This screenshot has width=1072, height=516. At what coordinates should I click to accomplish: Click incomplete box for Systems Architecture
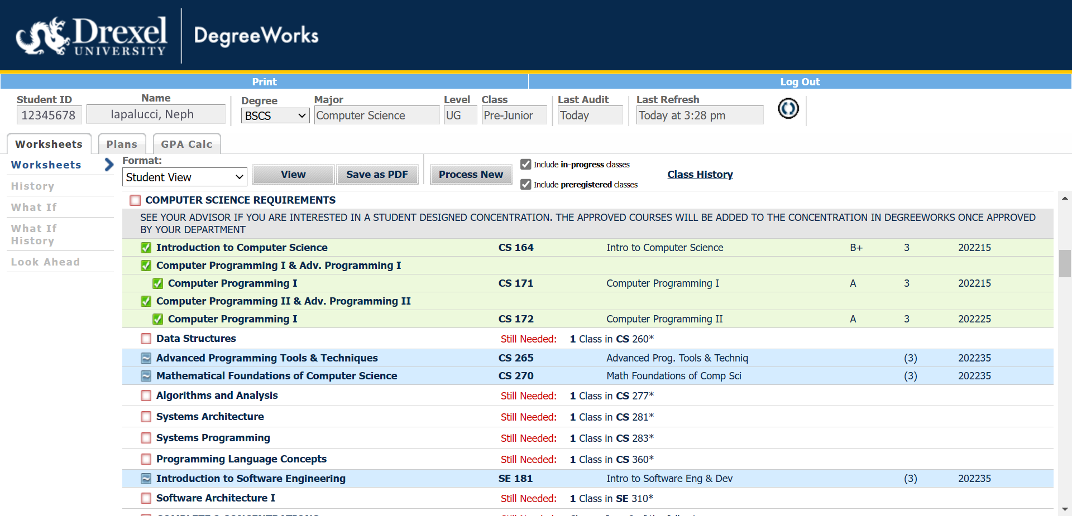tap(146, 417)
